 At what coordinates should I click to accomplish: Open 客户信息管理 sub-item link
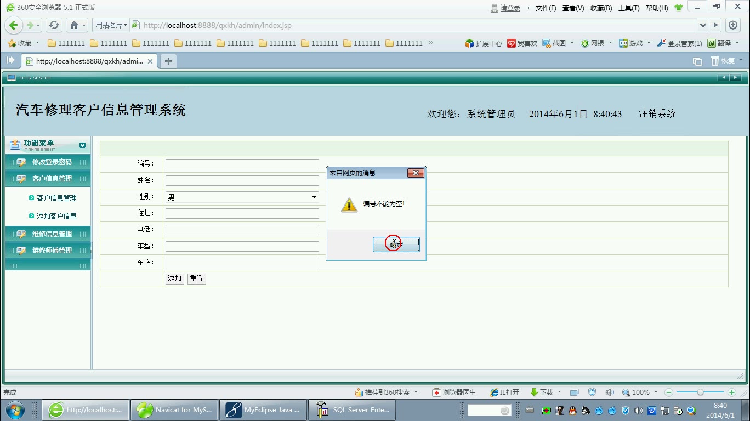[x=56, y=198]
